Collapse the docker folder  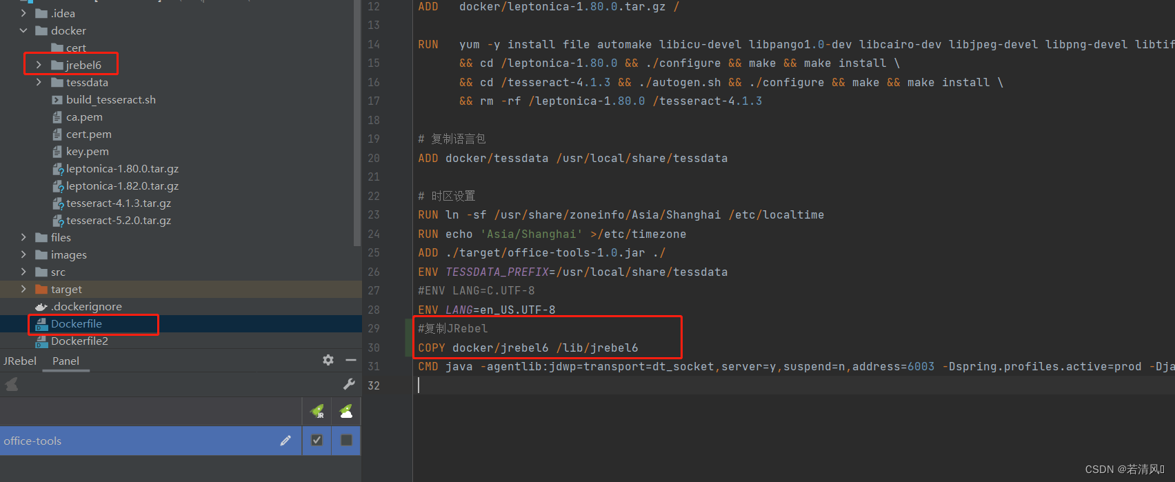click(23, 30)
